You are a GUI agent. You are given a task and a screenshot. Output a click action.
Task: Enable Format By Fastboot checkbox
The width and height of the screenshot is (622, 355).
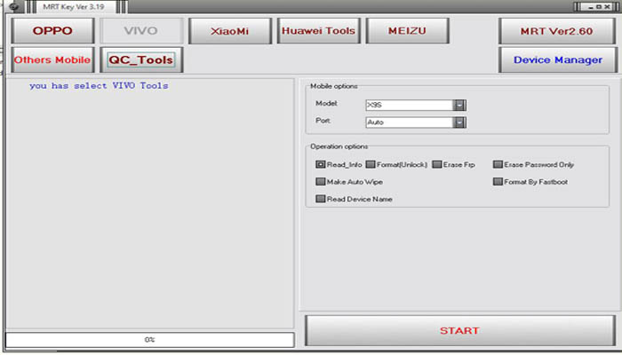pyautogui.click(x=498, y=181)
